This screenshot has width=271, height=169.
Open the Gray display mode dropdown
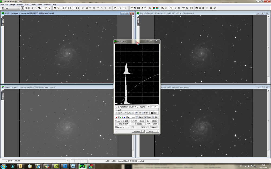click(x=11, y=8)
